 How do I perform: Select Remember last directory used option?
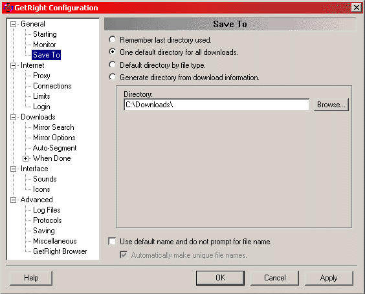point(112,39)
